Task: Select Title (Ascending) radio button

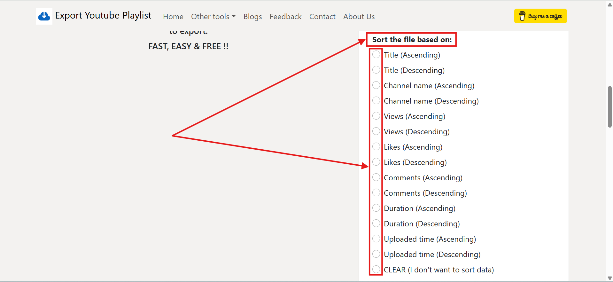Action: point(376,54)
